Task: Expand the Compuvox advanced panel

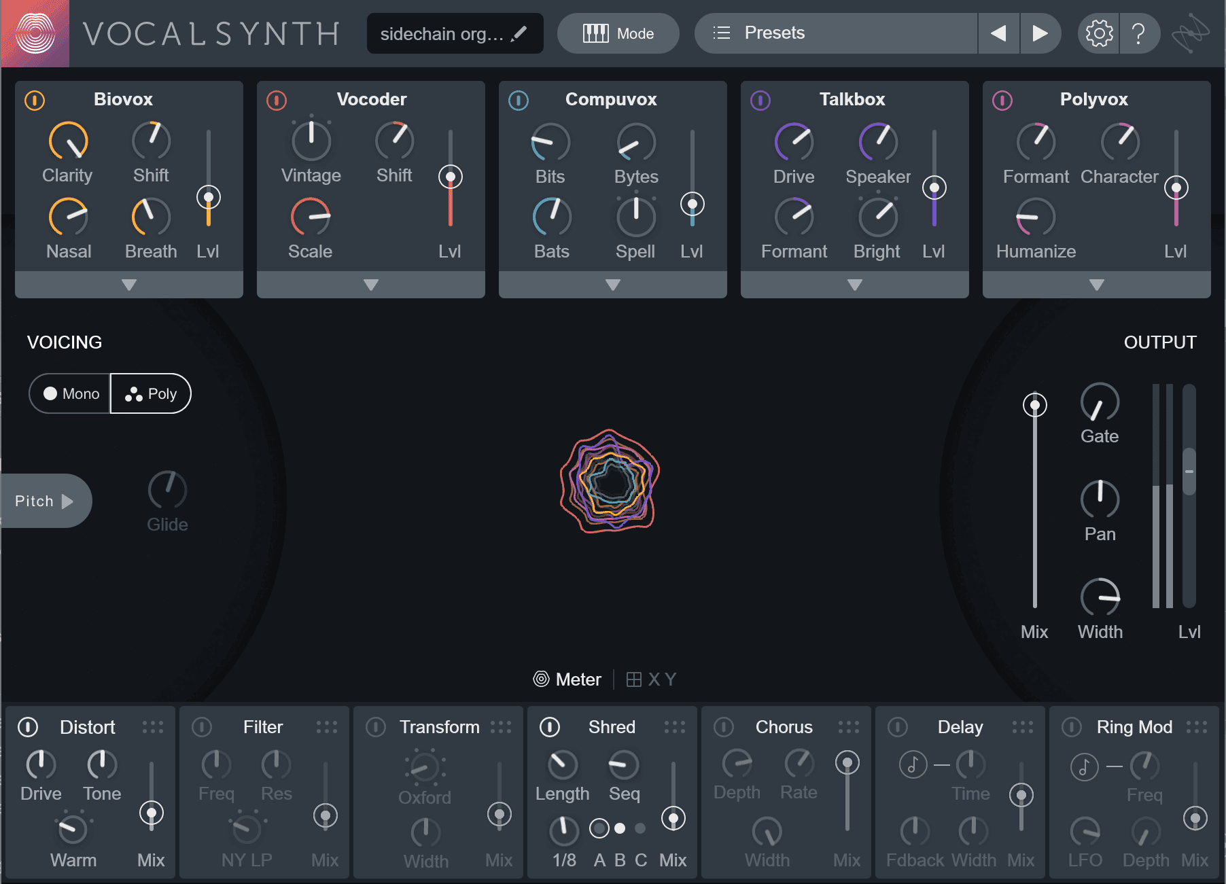Action: click(x=613, y=285)
